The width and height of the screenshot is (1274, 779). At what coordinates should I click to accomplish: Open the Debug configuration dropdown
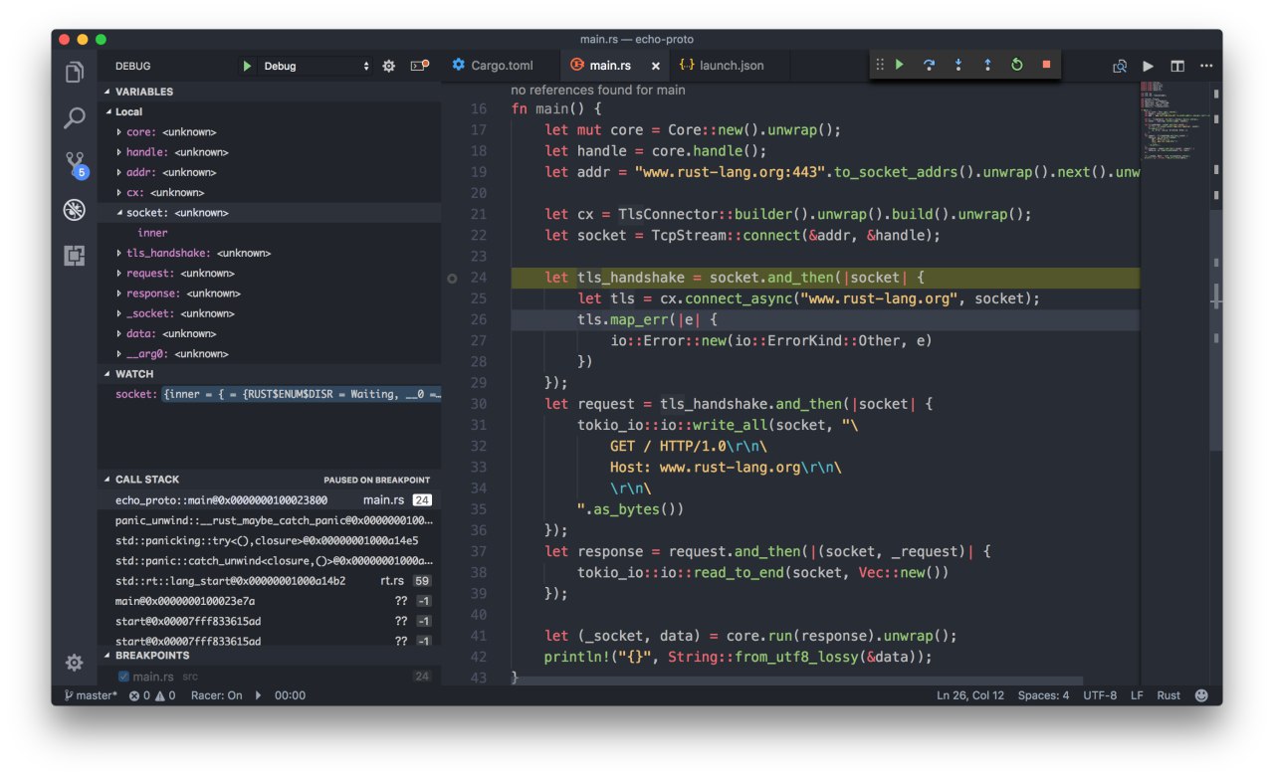(317, 66)
